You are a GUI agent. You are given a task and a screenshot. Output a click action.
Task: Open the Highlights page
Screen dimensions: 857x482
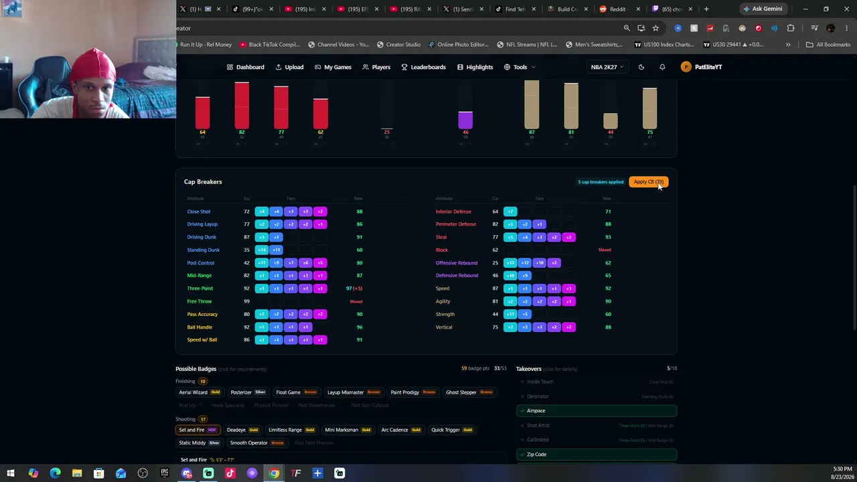(475, 67)
